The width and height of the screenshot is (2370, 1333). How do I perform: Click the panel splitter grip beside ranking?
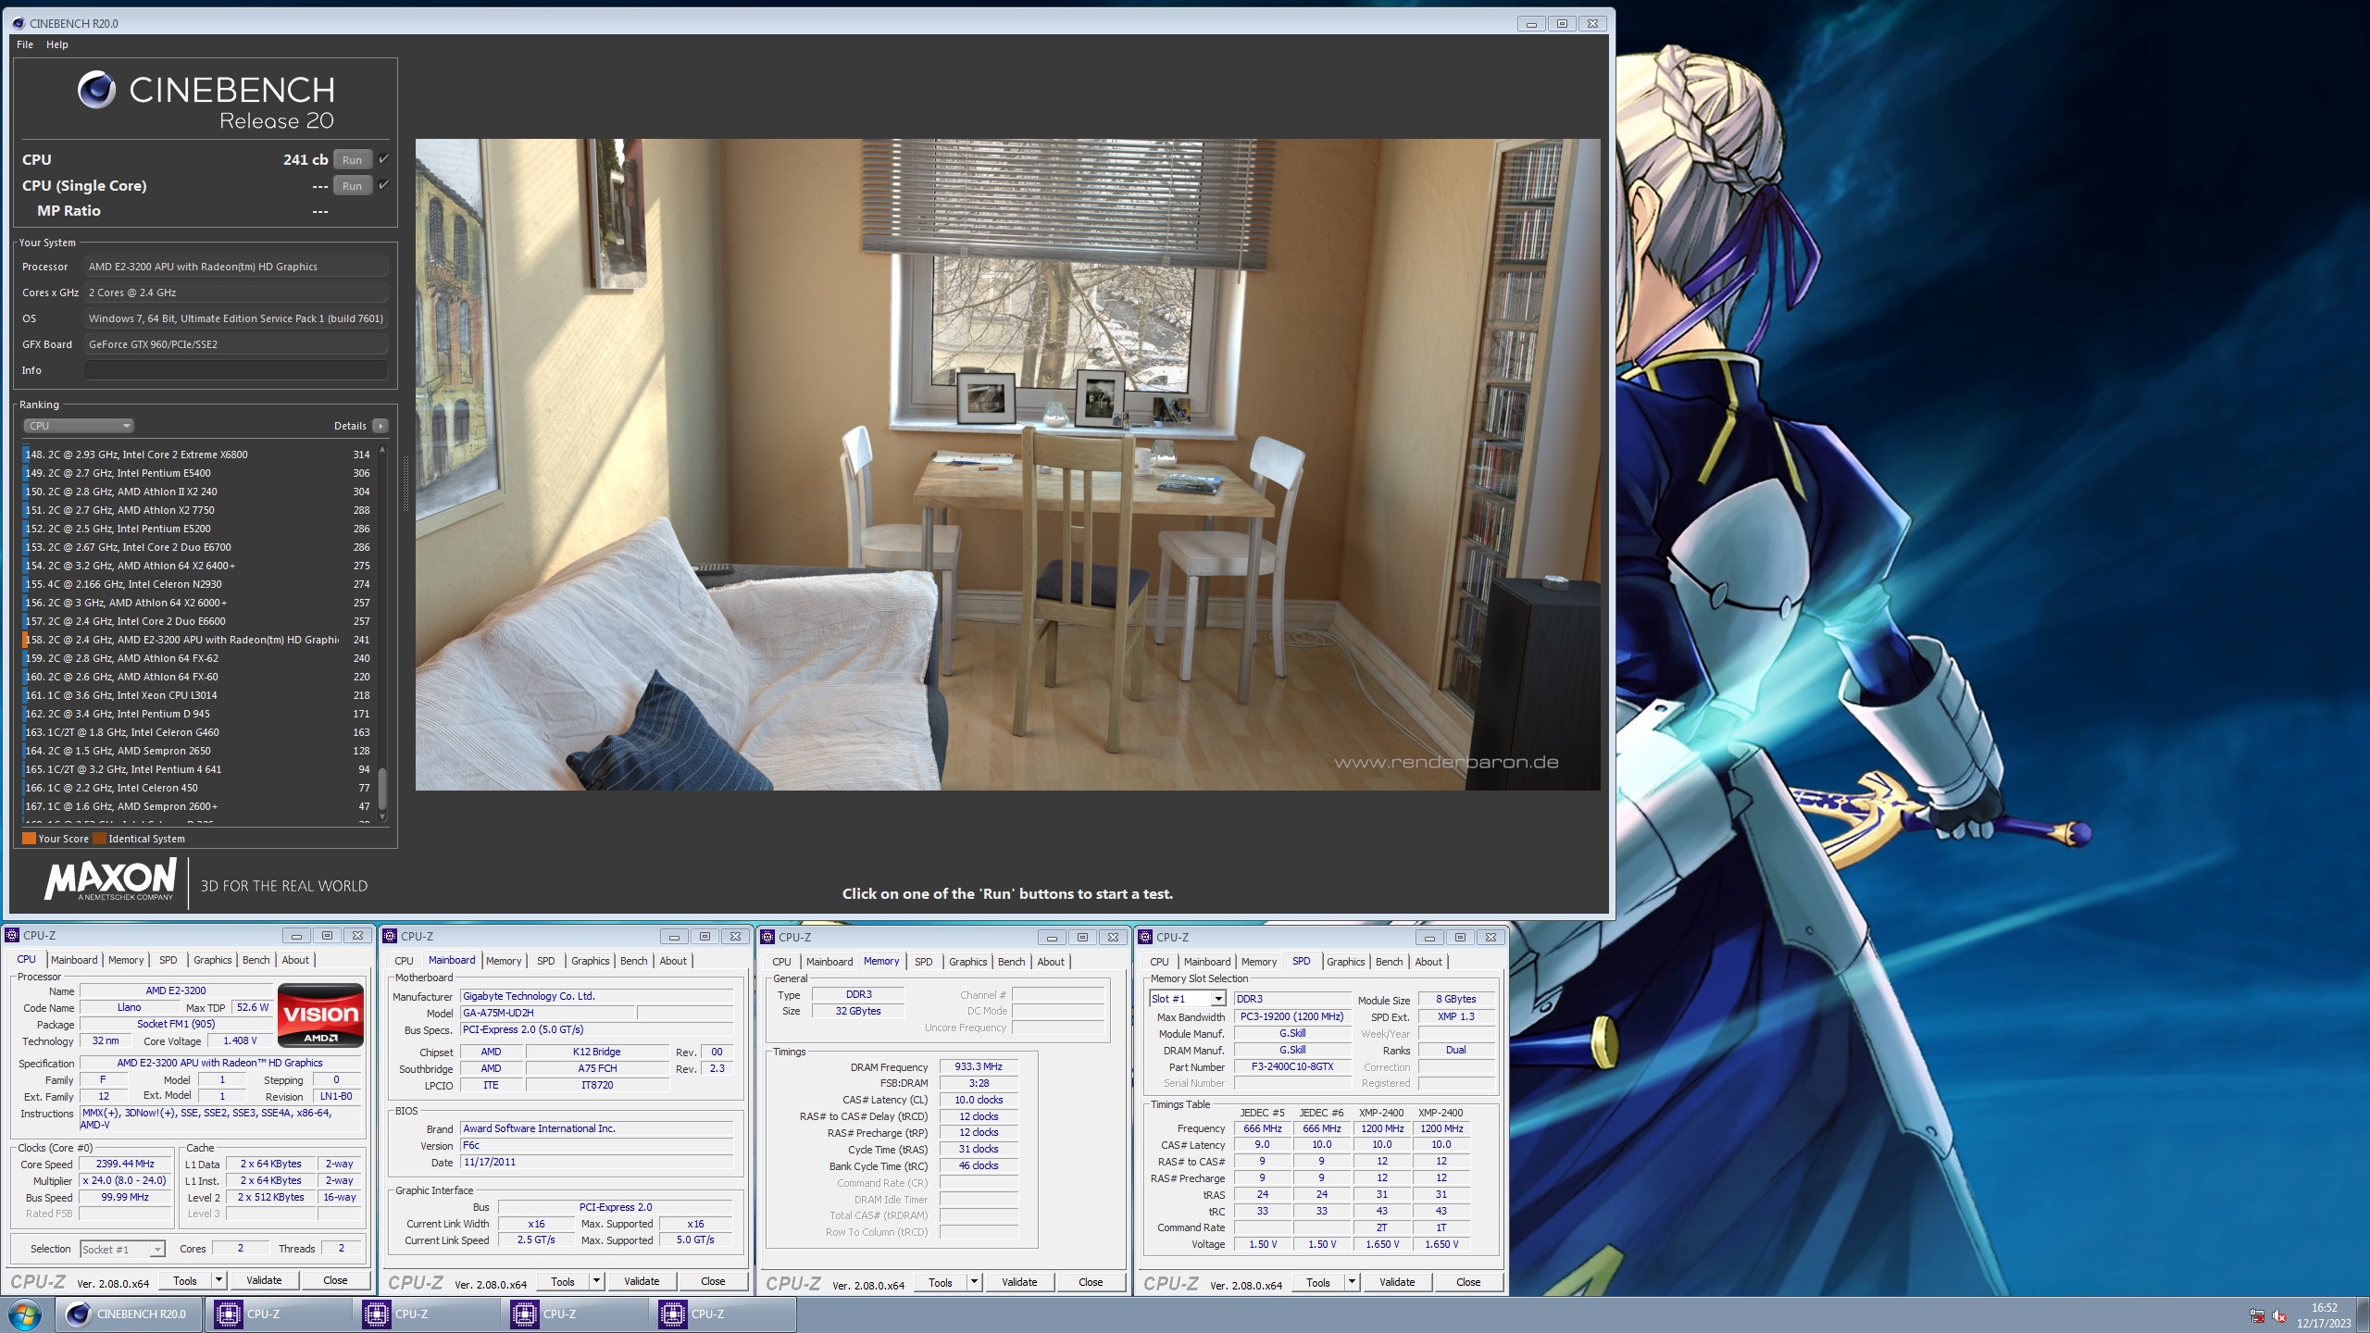405,482
